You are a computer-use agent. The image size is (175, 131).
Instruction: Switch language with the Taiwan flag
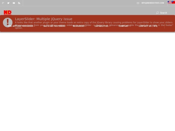coord(173,2)
